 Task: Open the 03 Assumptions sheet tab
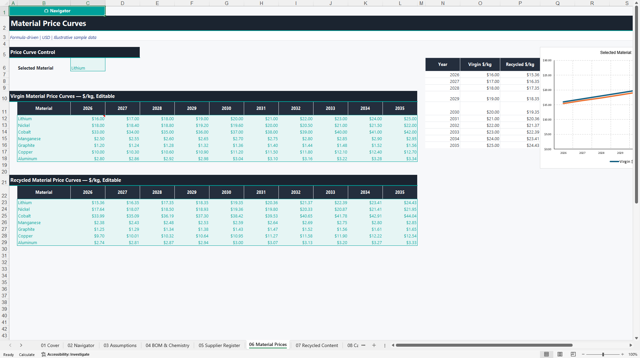click(x=120, y=345)
